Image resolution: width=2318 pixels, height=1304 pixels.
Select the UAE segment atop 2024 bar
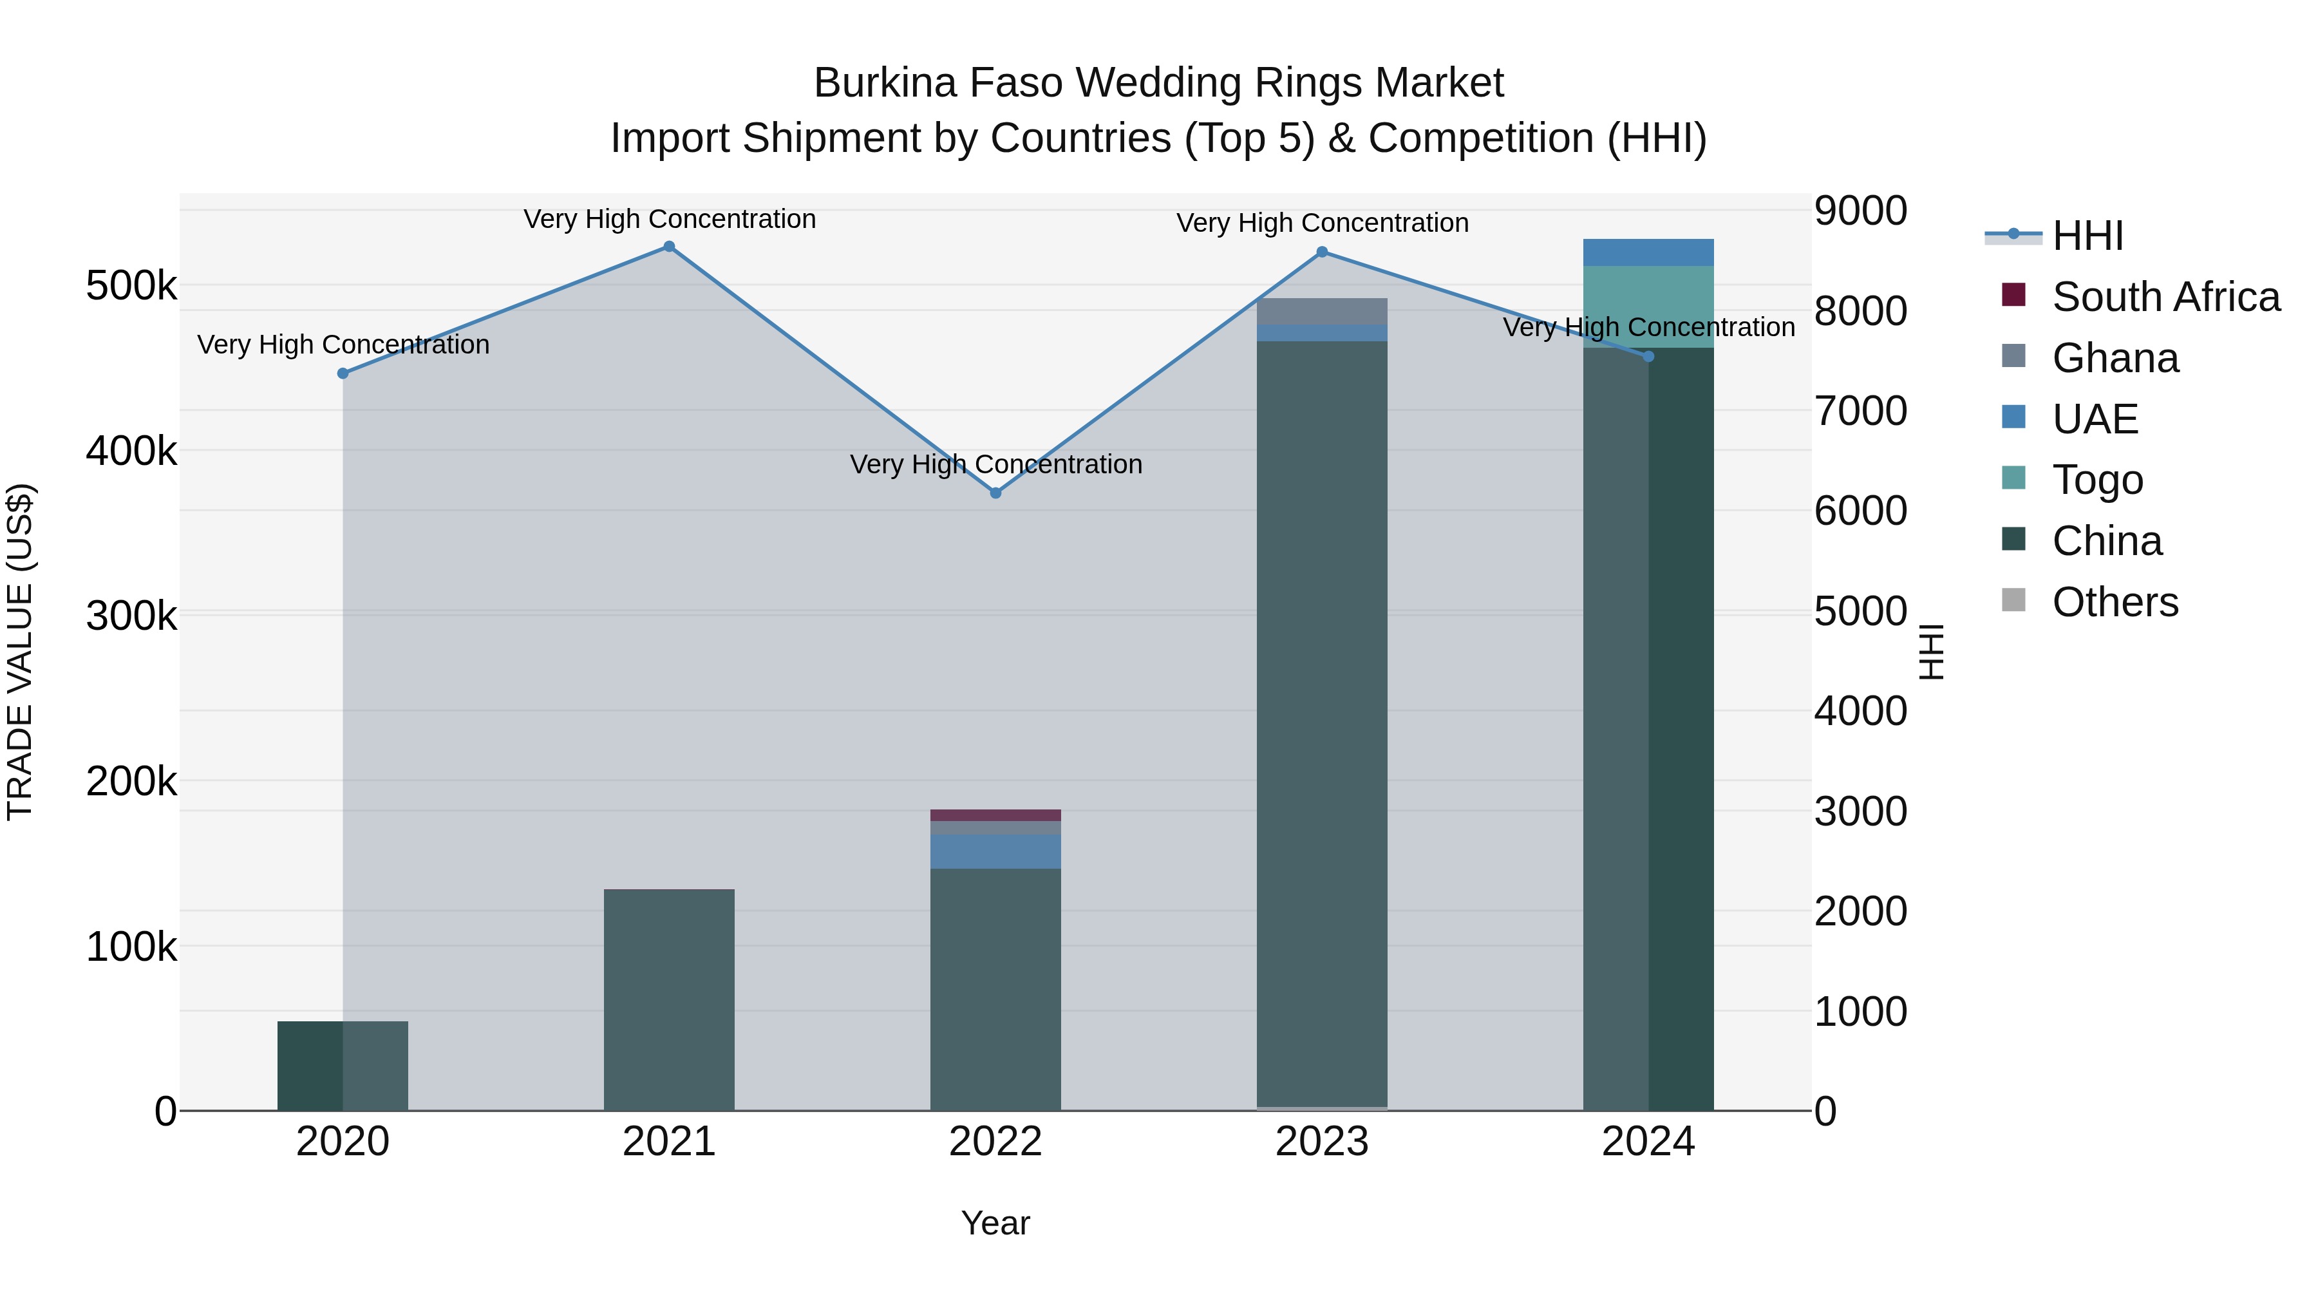(1648, 253)
